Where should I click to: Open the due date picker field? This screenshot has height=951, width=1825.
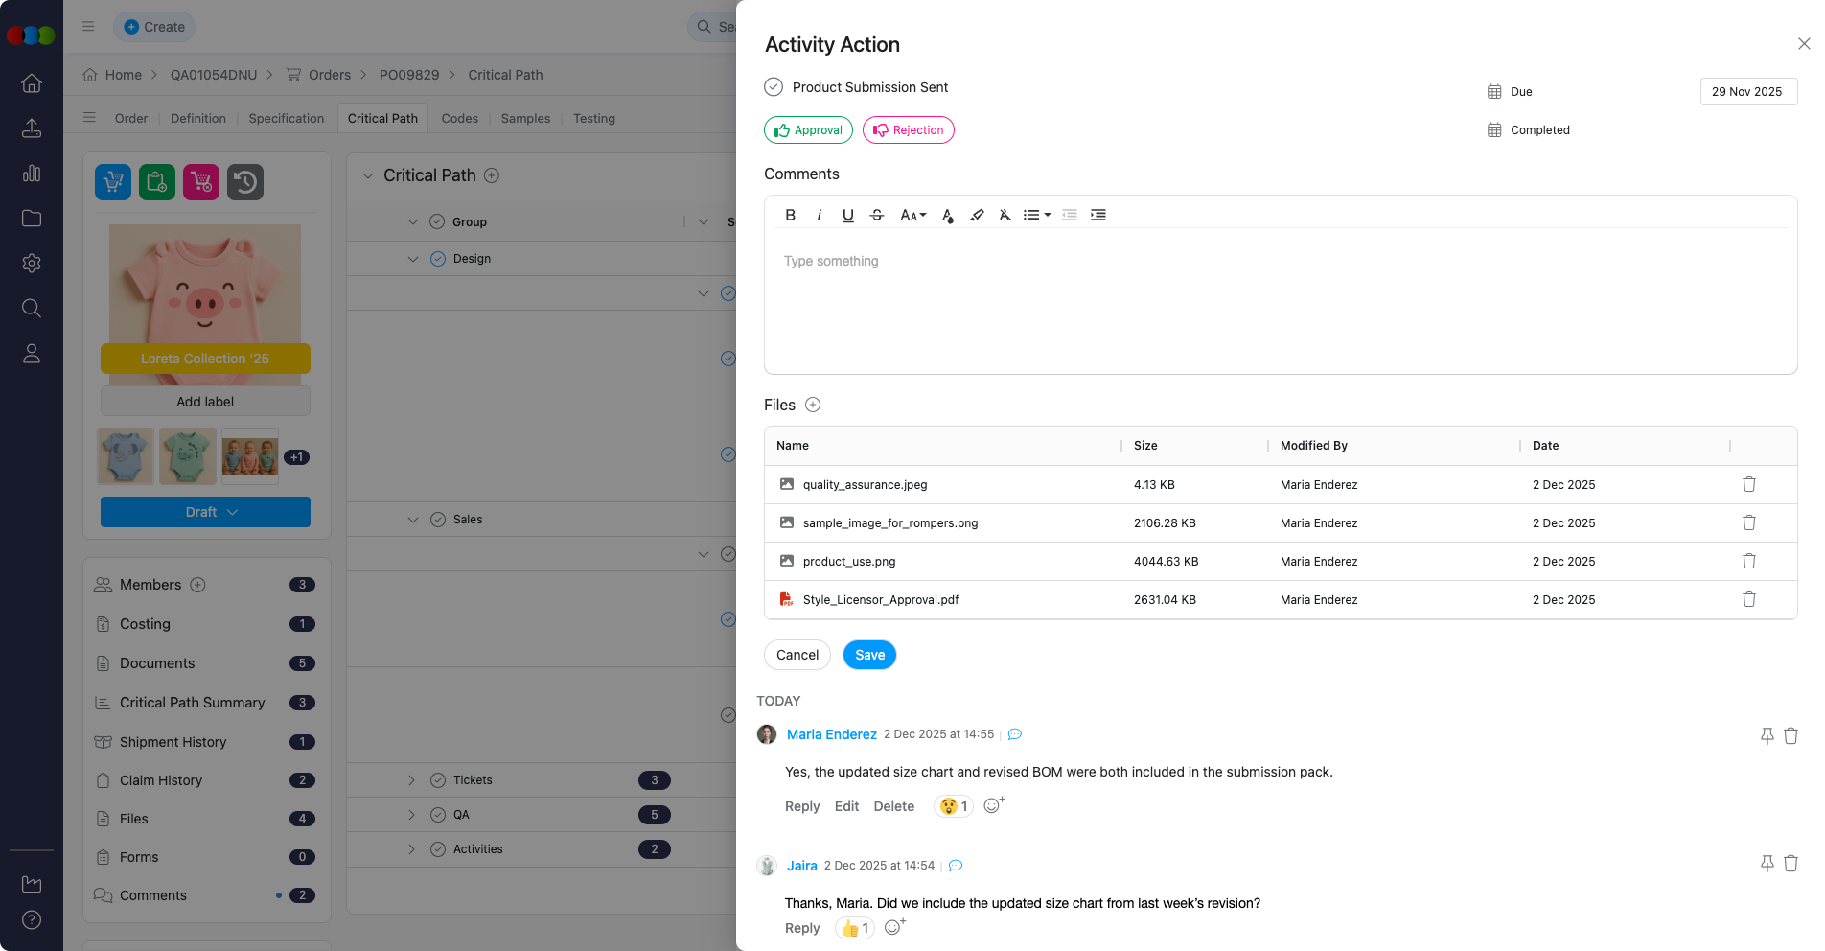[x=1747, y=92]
